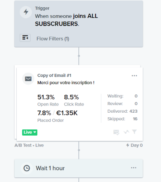
Task: Click the clock icon on Wait step
Action: coord(27,168)
